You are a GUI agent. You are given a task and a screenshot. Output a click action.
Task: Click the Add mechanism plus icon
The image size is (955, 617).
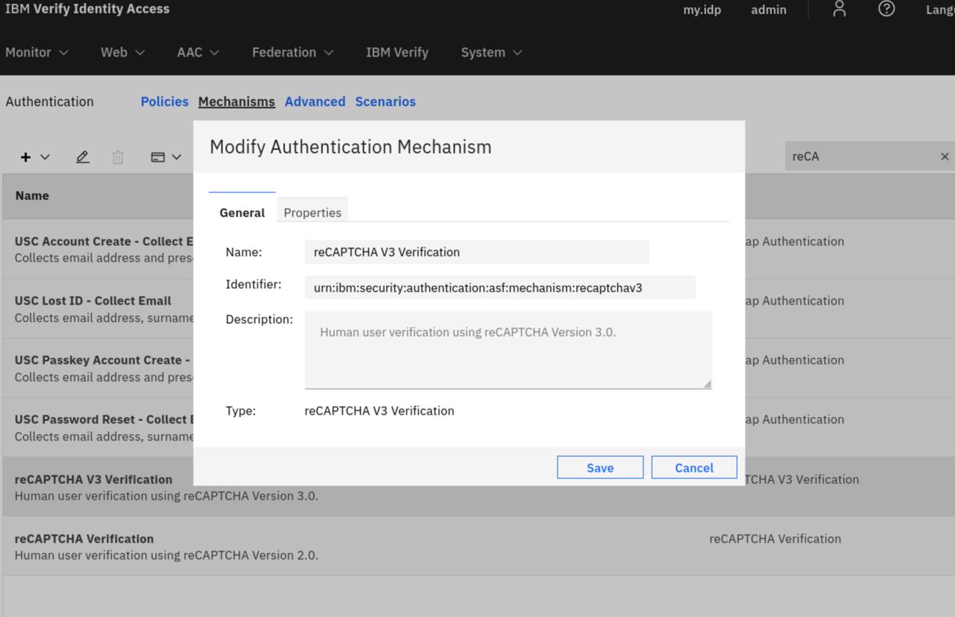[26, 157]
